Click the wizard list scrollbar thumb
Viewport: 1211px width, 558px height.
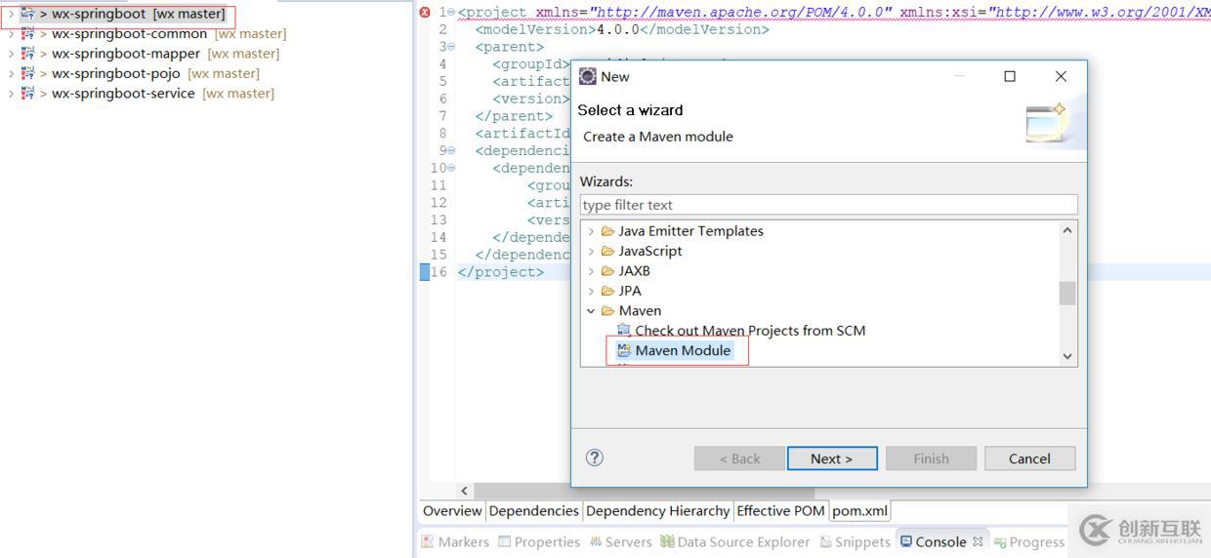pyautogui.click(x=1067, y=293)
